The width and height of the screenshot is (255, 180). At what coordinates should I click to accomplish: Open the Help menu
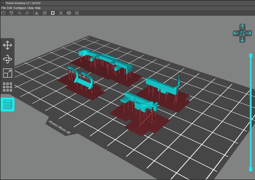38,8
